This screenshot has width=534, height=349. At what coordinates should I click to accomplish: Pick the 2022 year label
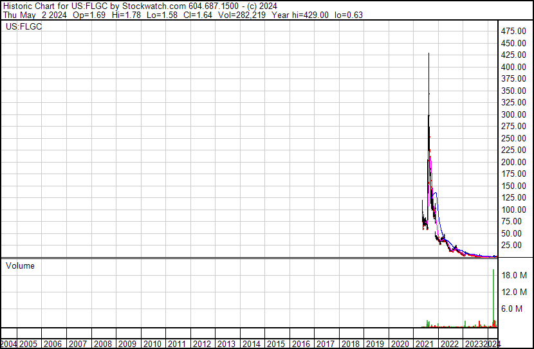(450, 344)
